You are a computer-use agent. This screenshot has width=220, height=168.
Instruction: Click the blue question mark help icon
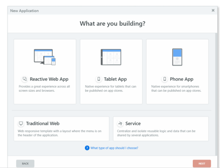[87, 148]
